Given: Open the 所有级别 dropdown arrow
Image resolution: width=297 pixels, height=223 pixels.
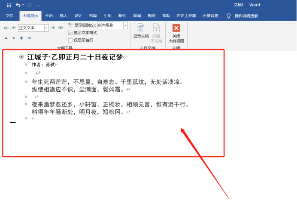Looking at the screenshot, I should (125, 25).
